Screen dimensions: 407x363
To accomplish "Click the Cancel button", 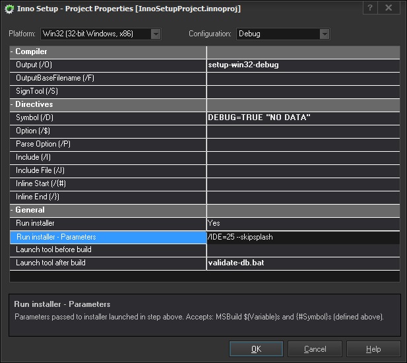I will (315, 349).
